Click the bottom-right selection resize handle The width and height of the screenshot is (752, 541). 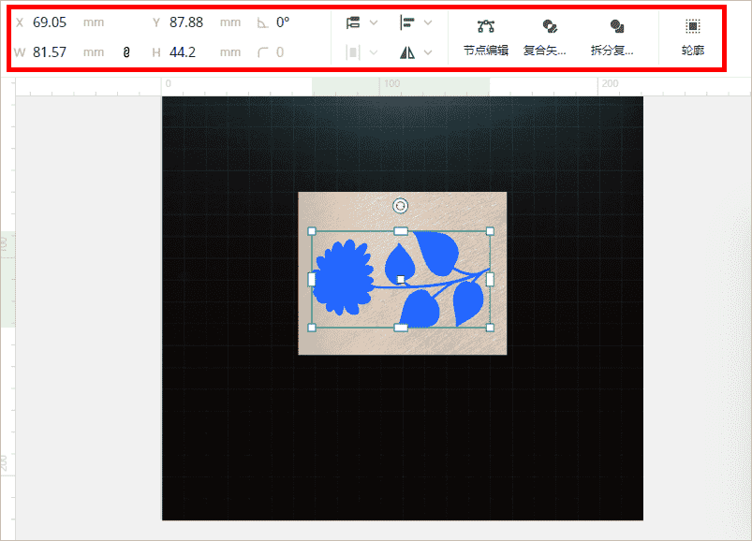point(490,328)
